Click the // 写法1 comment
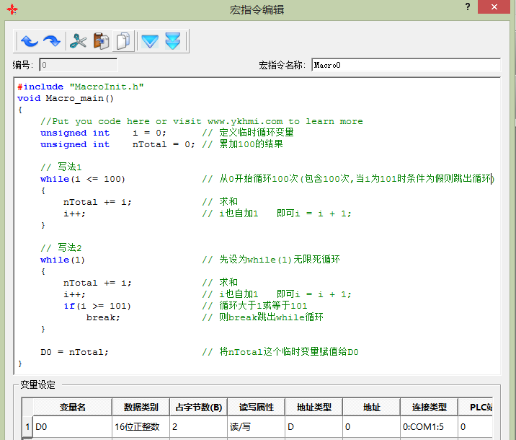 click(61, 167)
